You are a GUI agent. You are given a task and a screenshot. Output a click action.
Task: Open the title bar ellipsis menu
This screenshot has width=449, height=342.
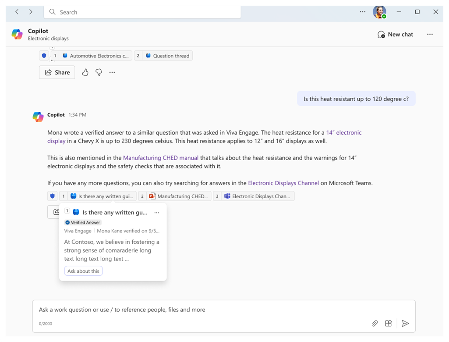(363, 12)
